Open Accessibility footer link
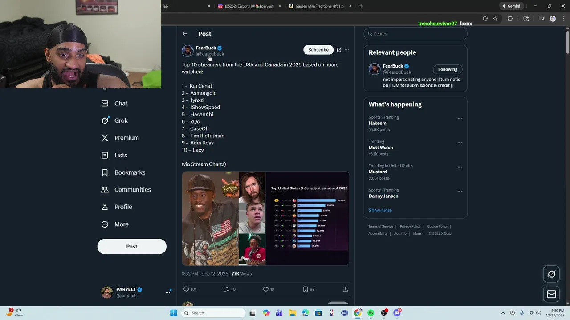The image size is (570, 320). [x=378, y=234]
